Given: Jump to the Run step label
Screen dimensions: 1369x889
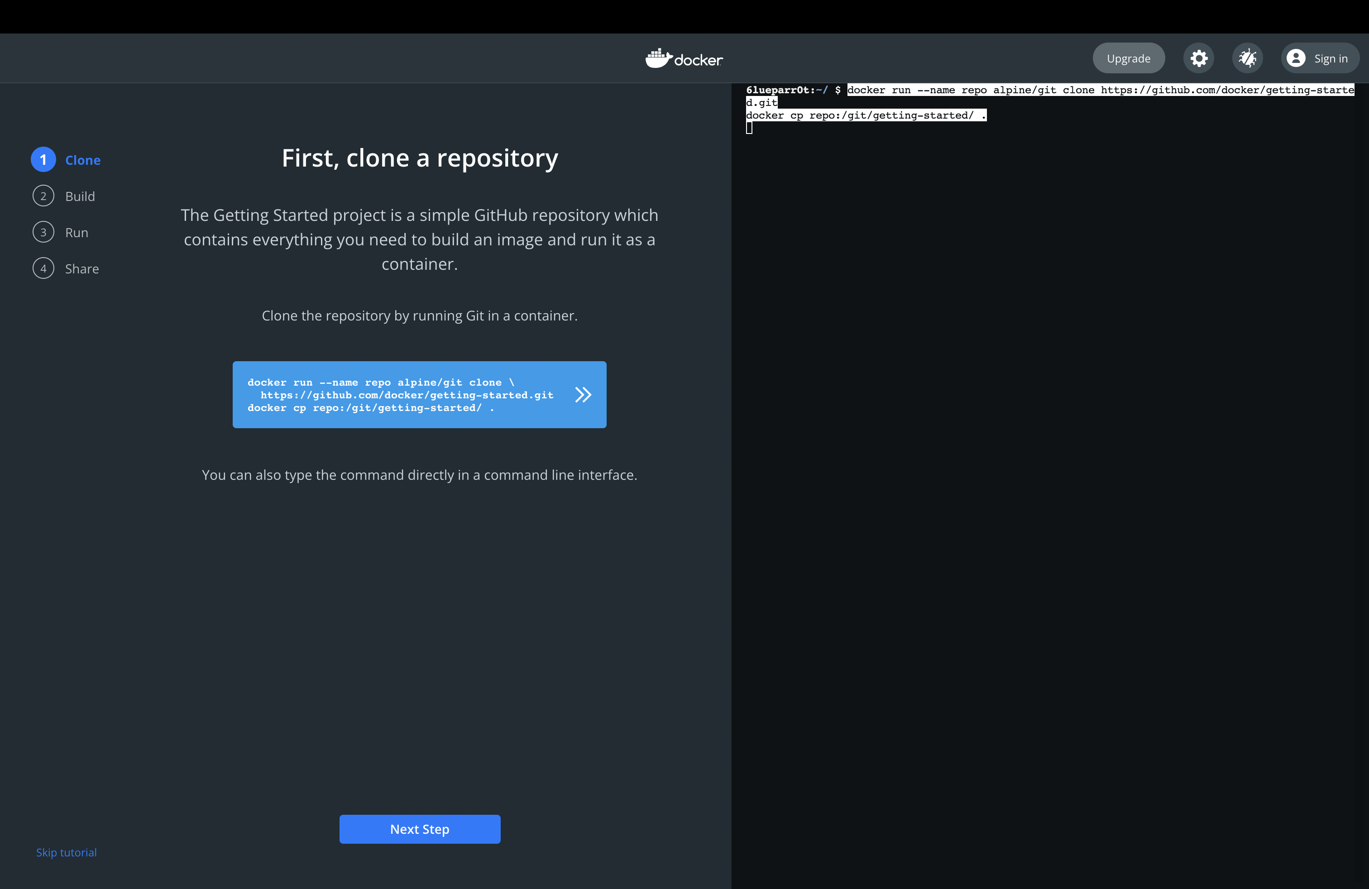Looking at the screenshot, I should (77, 233).
